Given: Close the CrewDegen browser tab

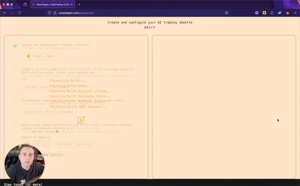Looking at the screenshot, I should [x=72, y=4].
